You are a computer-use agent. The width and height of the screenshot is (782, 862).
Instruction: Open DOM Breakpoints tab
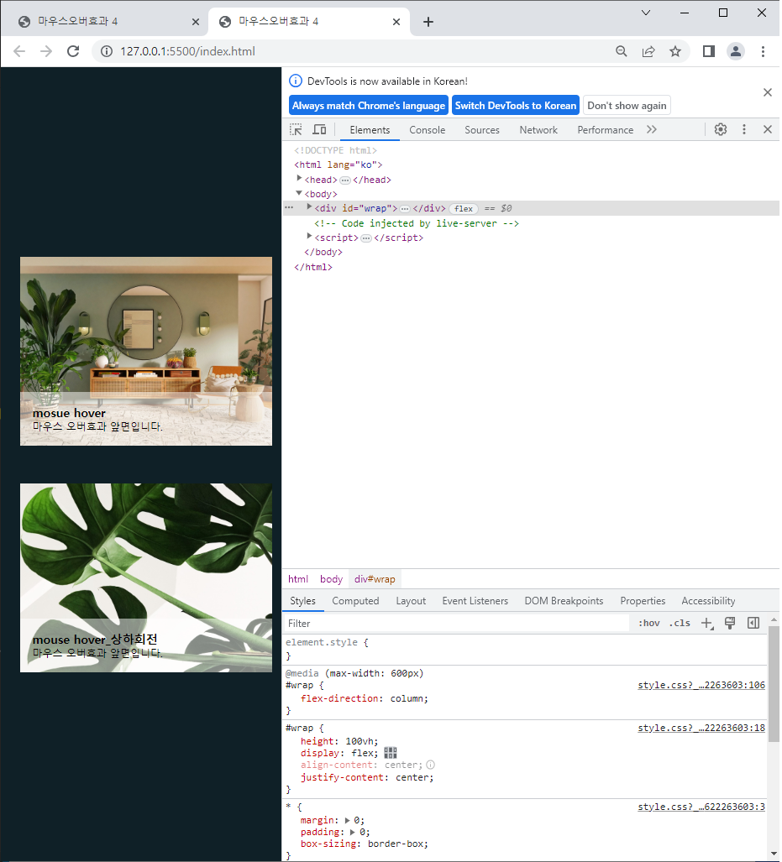(x=564, y=601)
